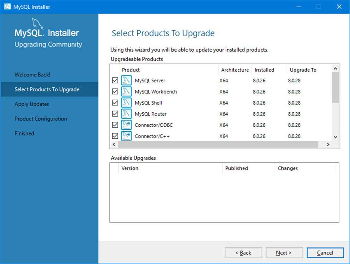The width and height of the screenshot is (350, 264).
Task: Click the horizontal scroll right arrow
Action: coord(328,144)
